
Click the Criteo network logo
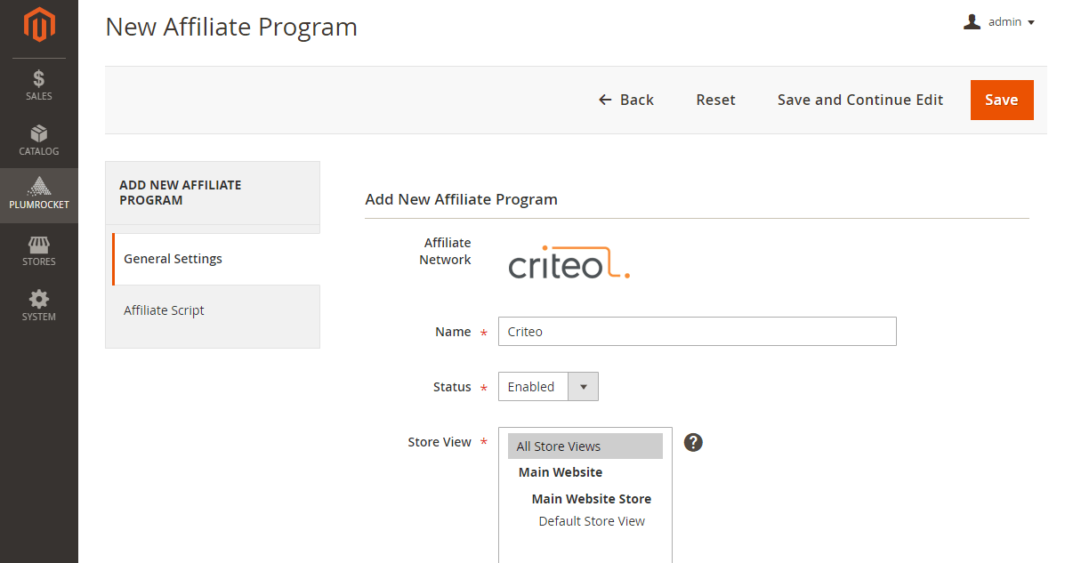[569, 262]
